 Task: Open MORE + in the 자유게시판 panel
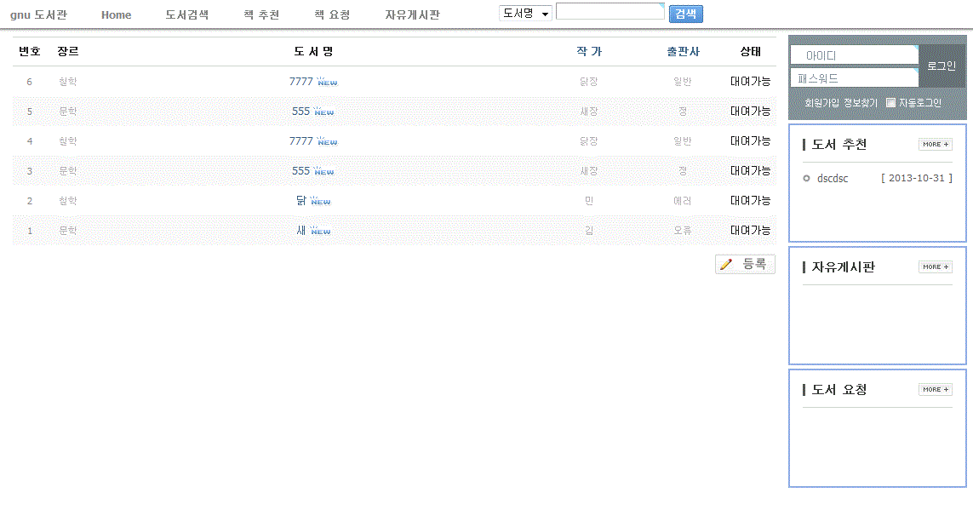tap(935, 266)
